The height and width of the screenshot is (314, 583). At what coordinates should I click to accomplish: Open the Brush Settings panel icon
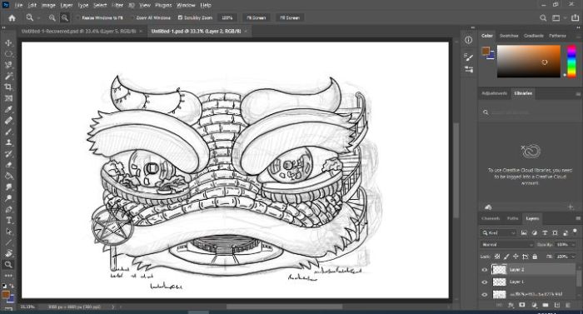pos(468,57)
